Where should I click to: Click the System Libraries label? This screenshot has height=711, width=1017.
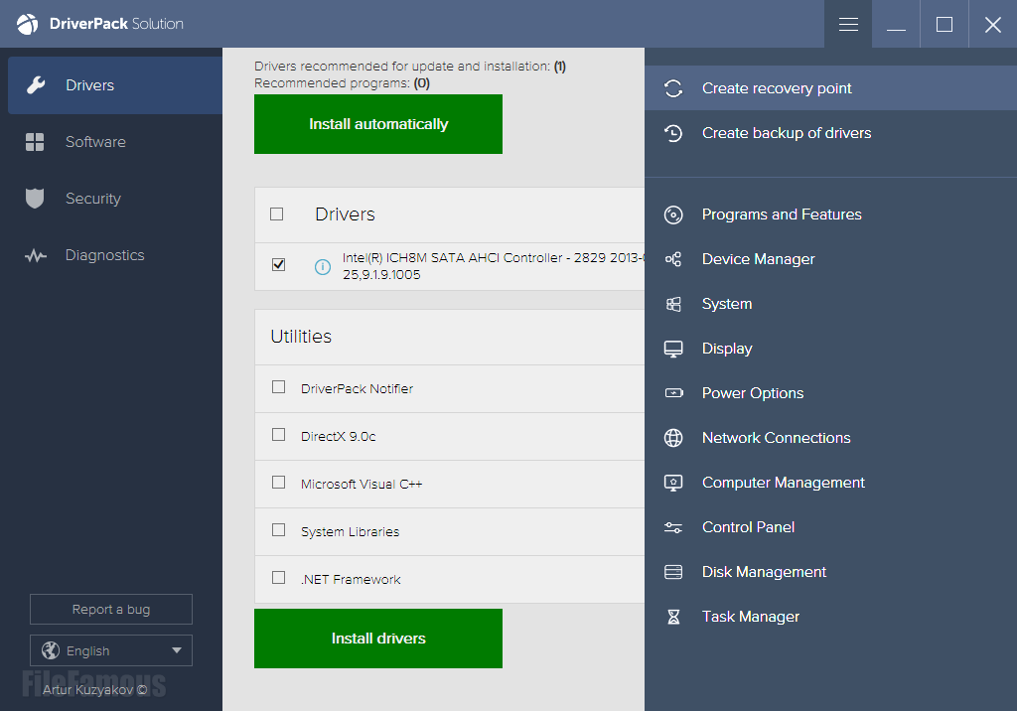click(351, 532)
